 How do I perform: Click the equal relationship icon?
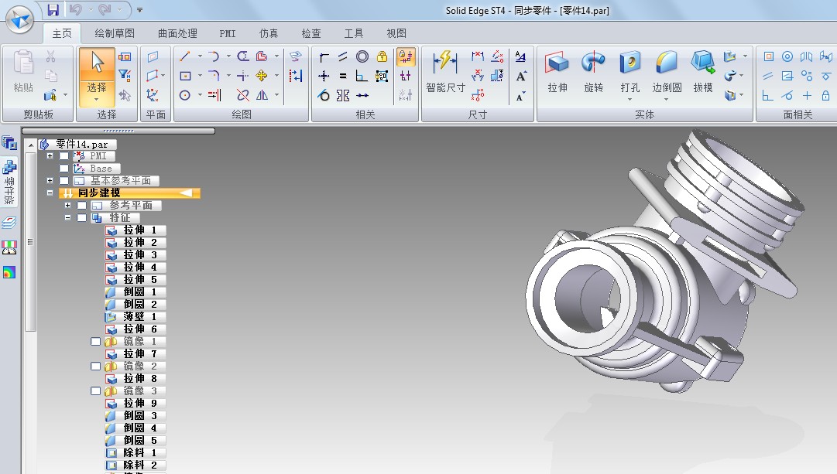pos(343,76)
